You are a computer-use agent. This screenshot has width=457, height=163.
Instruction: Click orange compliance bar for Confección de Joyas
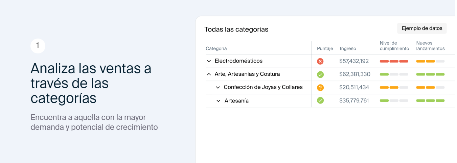point(389,88)
